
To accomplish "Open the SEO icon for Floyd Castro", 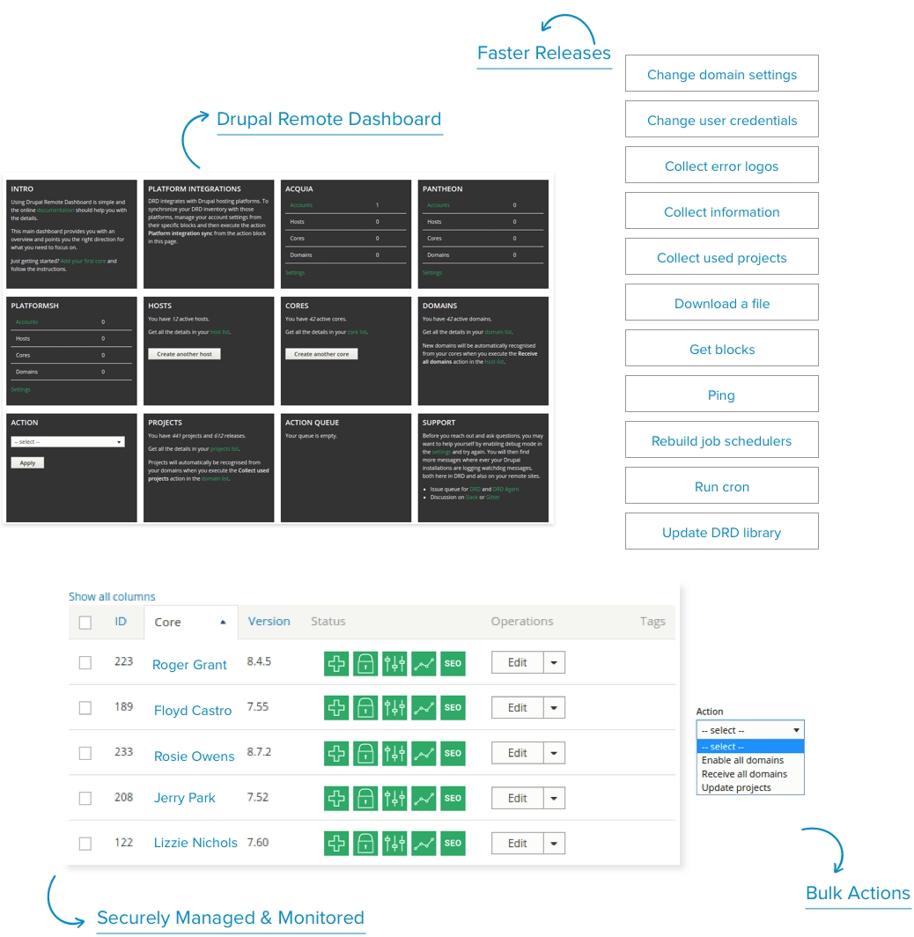I will (x=453, y=707).
